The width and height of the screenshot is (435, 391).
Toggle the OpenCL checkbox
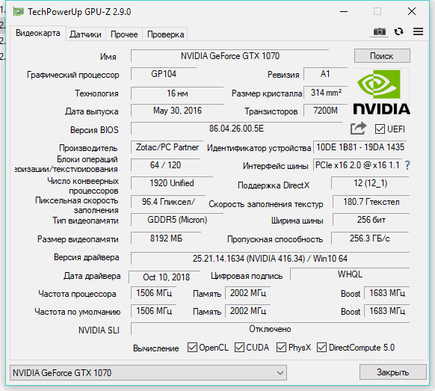click(x=192, y=347)
